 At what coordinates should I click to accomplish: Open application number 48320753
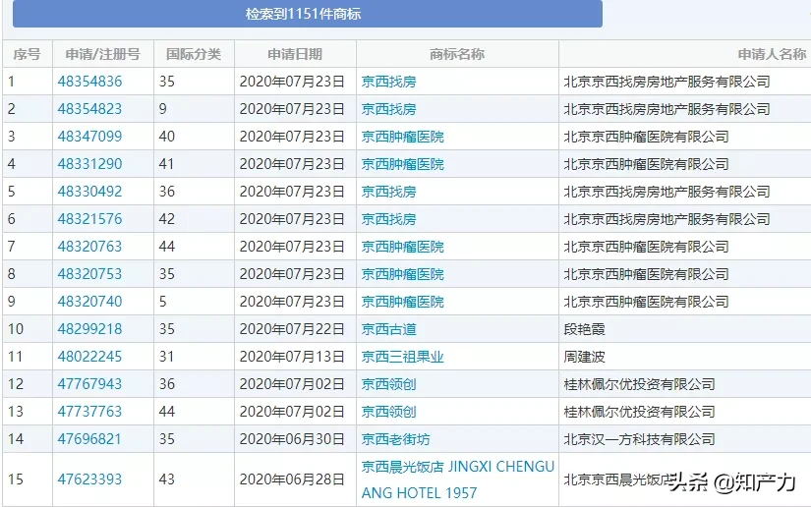click(x=89, y=274)
